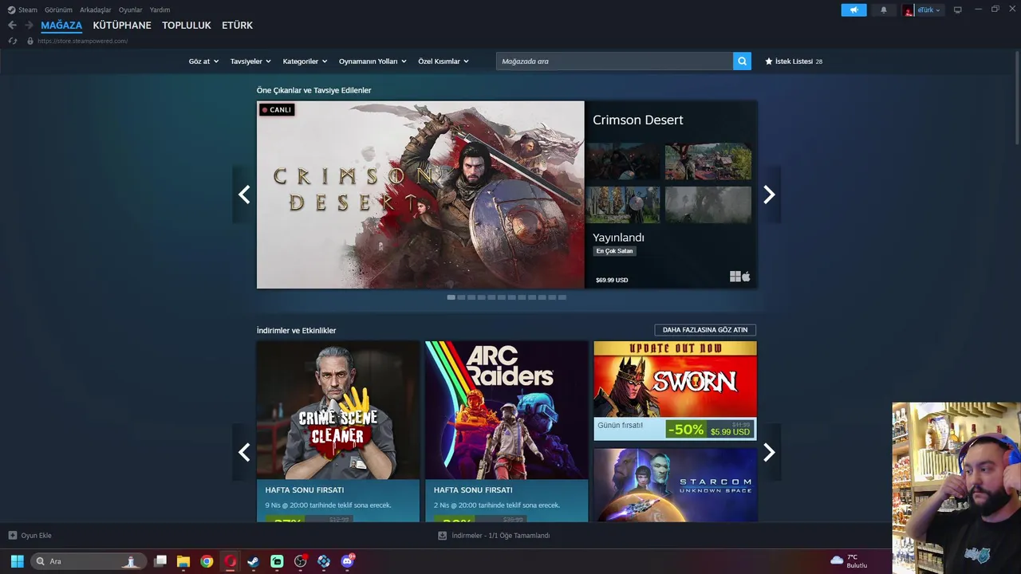Viewport: 1021px width, 574px height.
Task: Launch Google Chrome from taskbar
Action: click(x=207, y=561)
